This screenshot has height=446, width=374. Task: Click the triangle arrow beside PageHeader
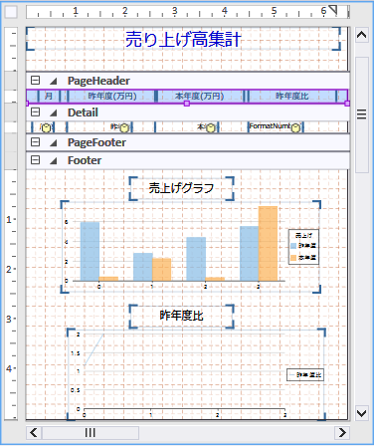point(53,81)
